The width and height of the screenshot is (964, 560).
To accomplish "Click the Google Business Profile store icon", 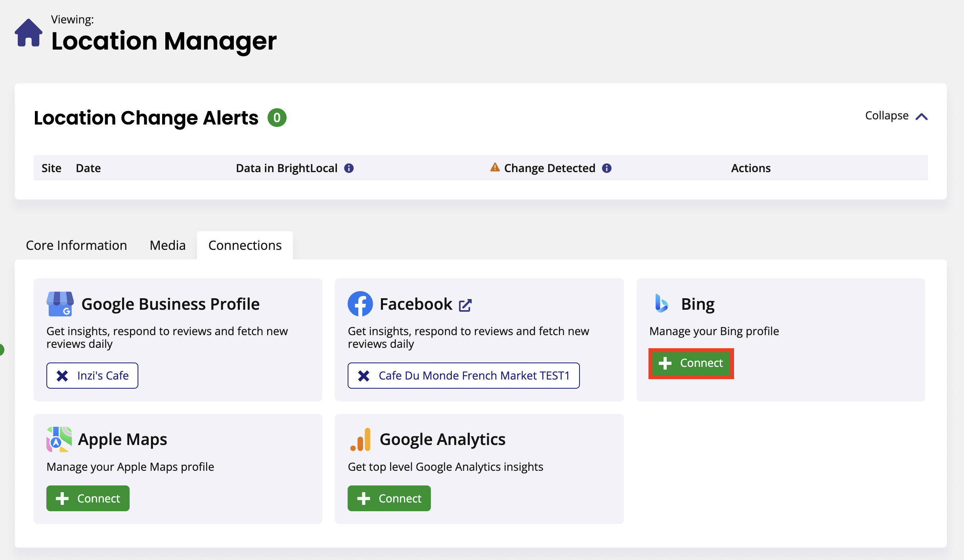I will 60,304.
